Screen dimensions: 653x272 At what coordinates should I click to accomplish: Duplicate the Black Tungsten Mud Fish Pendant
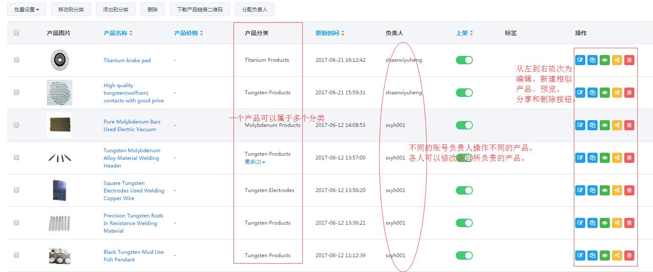592,255
